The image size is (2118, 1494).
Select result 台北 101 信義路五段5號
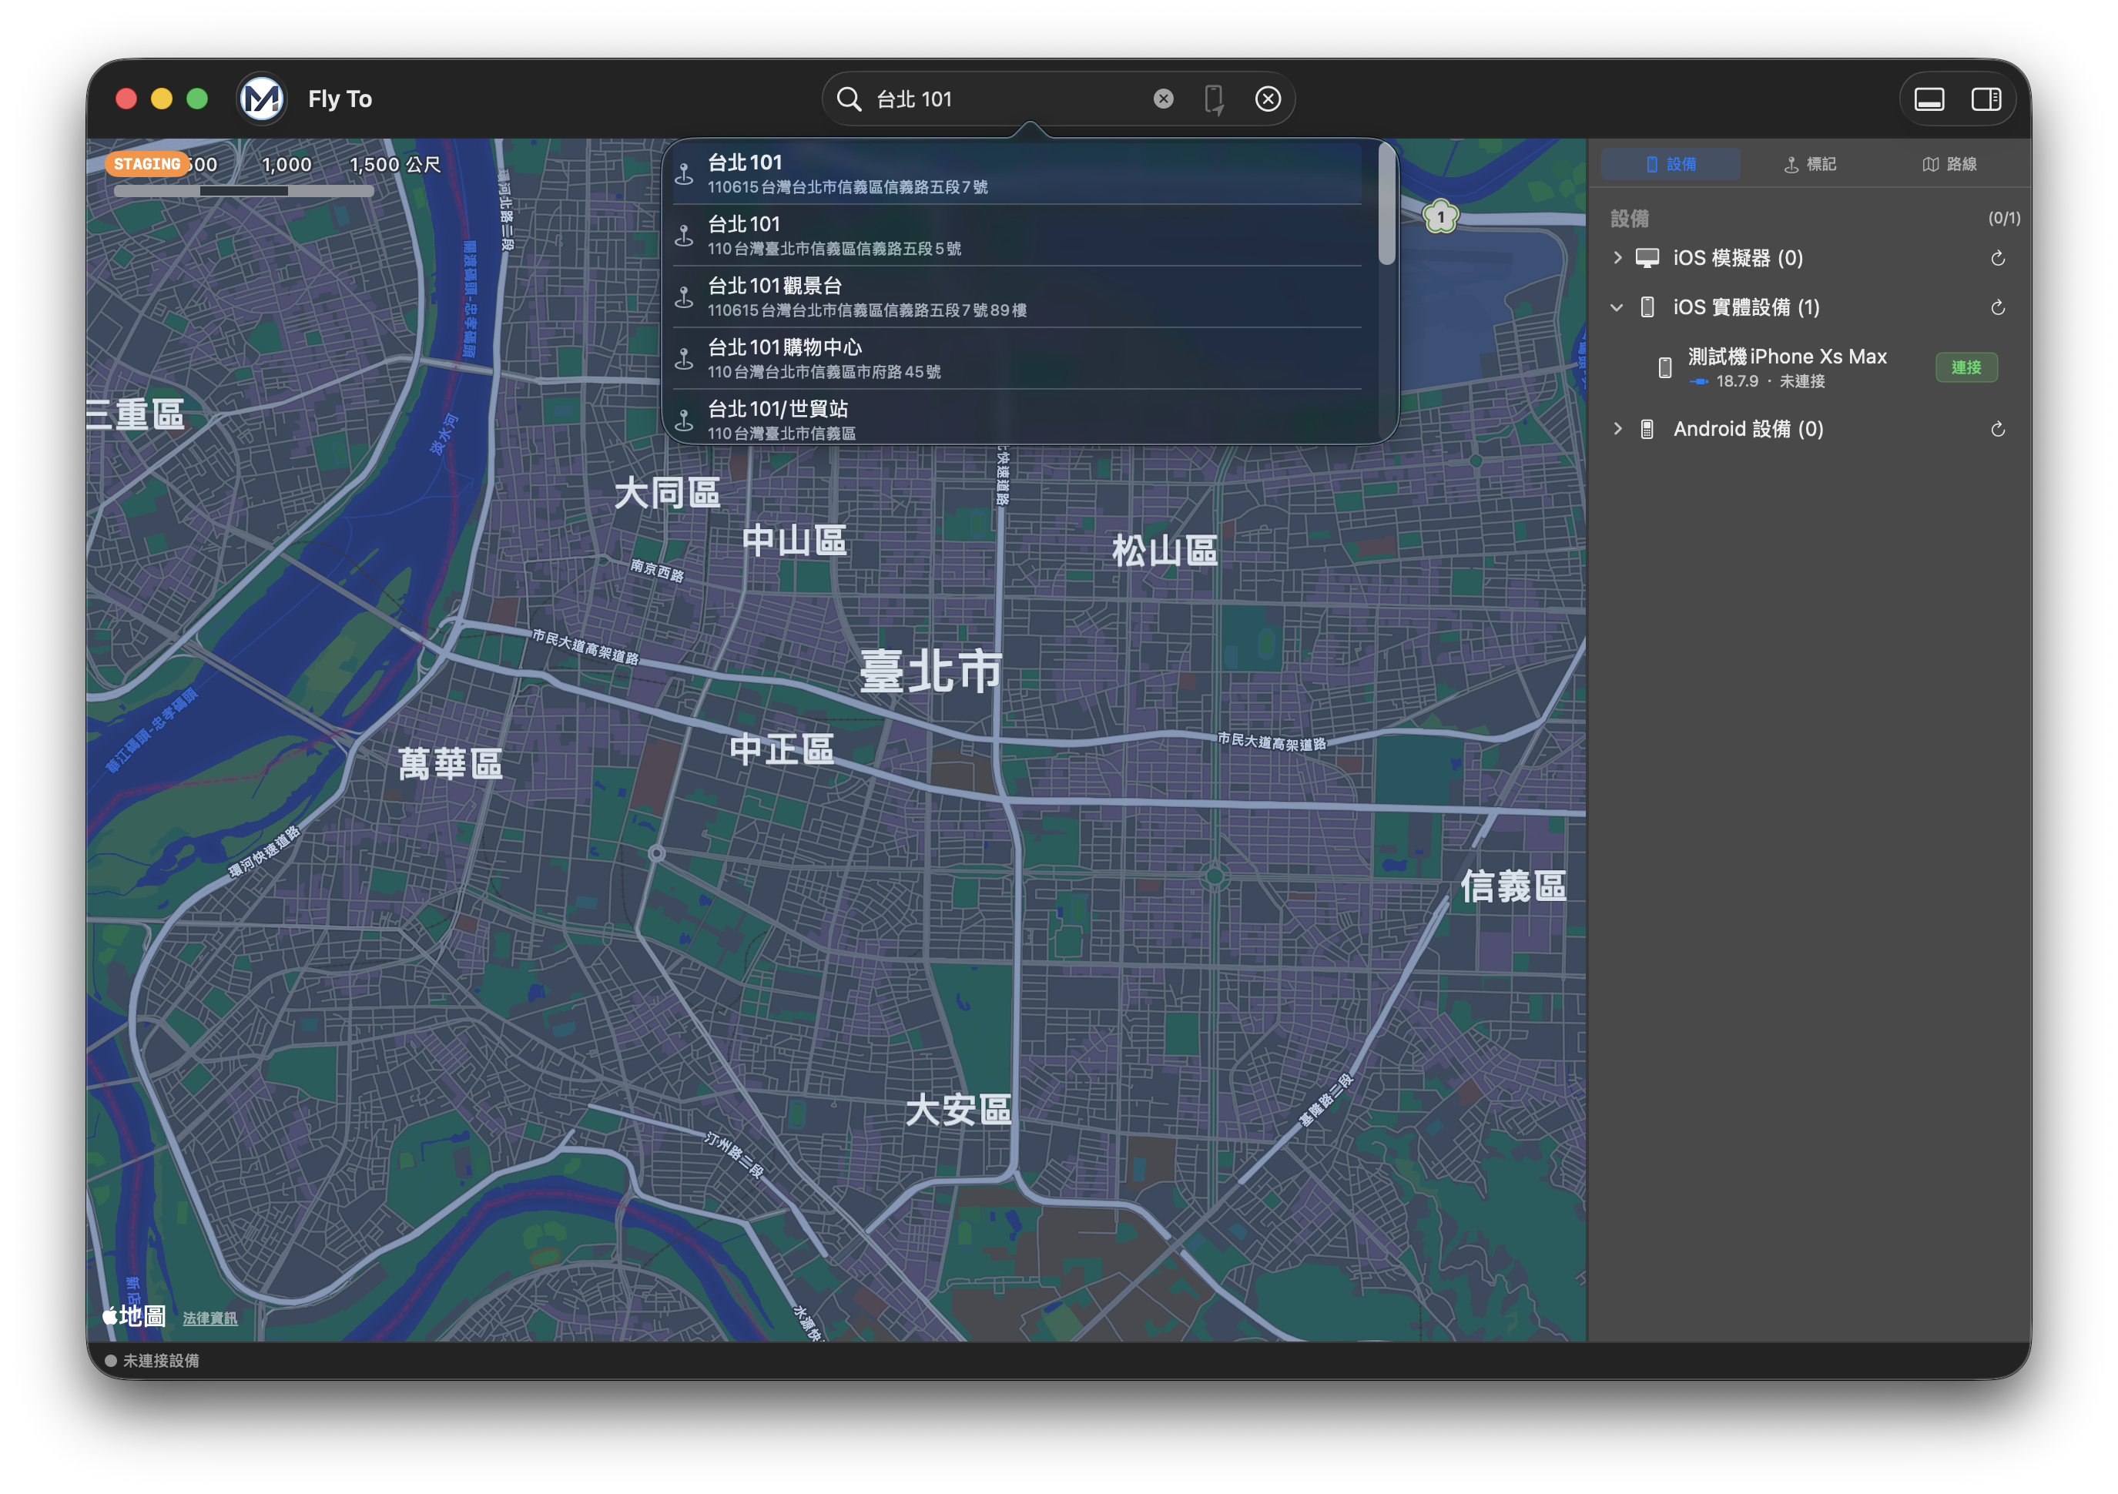(1017, 235)
